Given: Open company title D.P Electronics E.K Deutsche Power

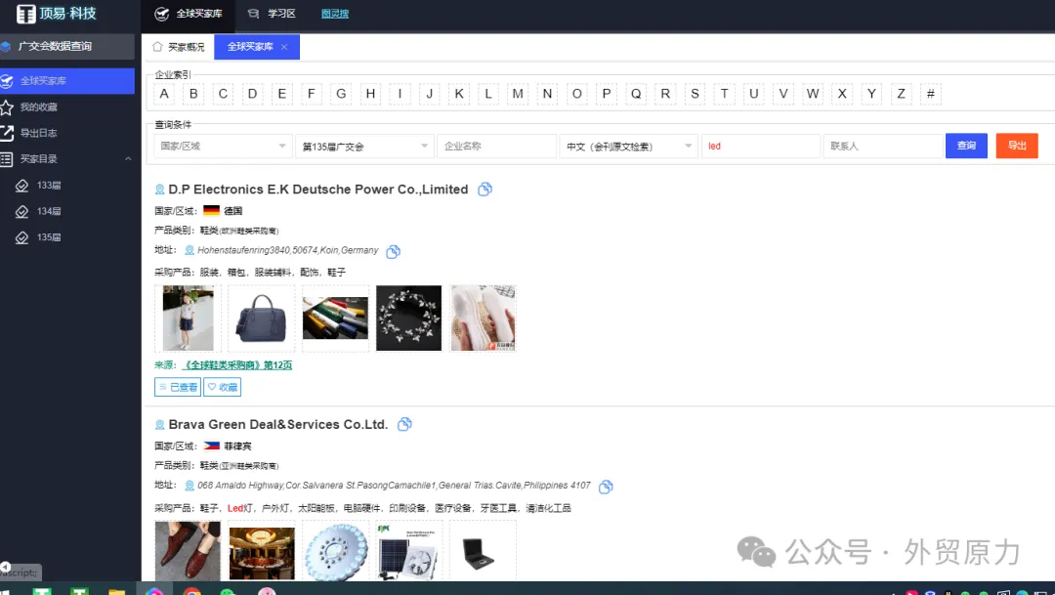Looking at the screenshot, I should (318, 190).
